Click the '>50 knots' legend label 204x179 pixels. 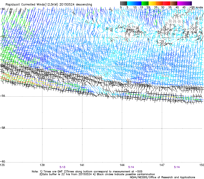tap(196, 7)
